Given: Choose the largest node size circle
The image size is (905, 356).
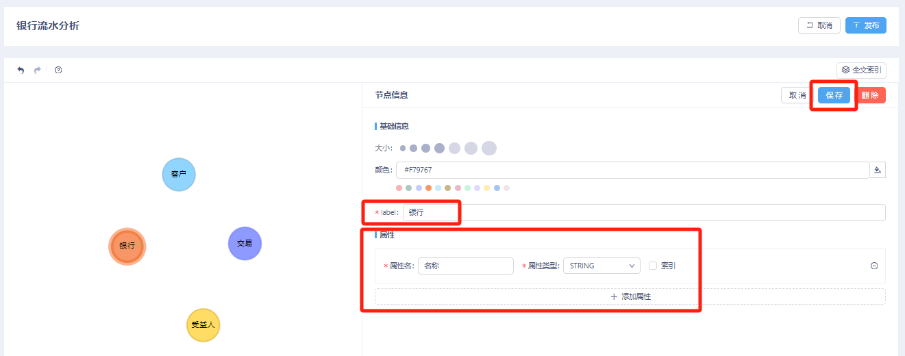Looking at the screenshot, I should [x=488, y=148].
